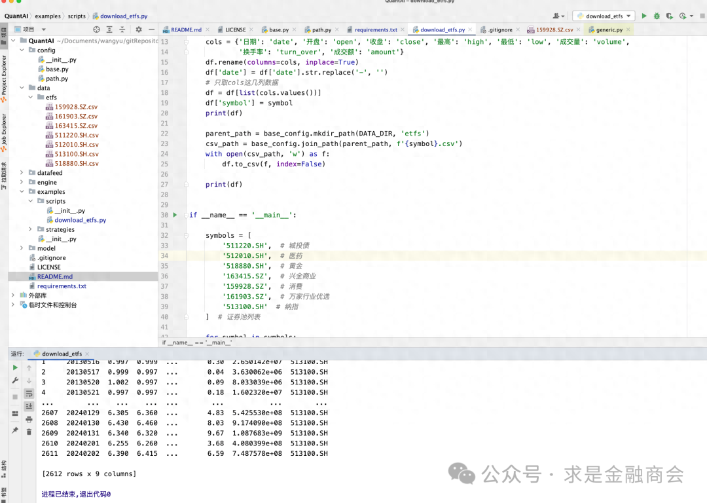
Task: Hide the project panel minus icon
Action: (151, 29)
